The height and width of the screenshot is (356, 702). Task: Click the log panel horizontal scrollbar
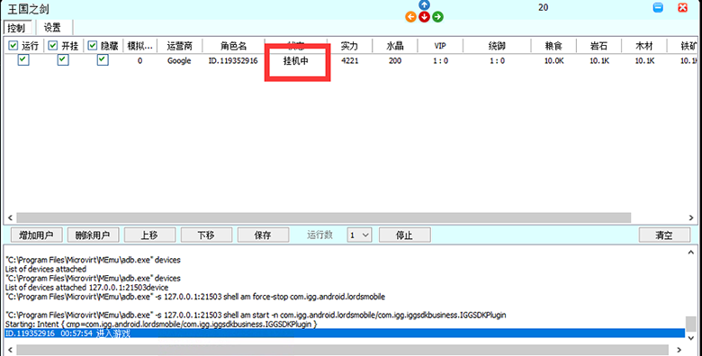343,350
